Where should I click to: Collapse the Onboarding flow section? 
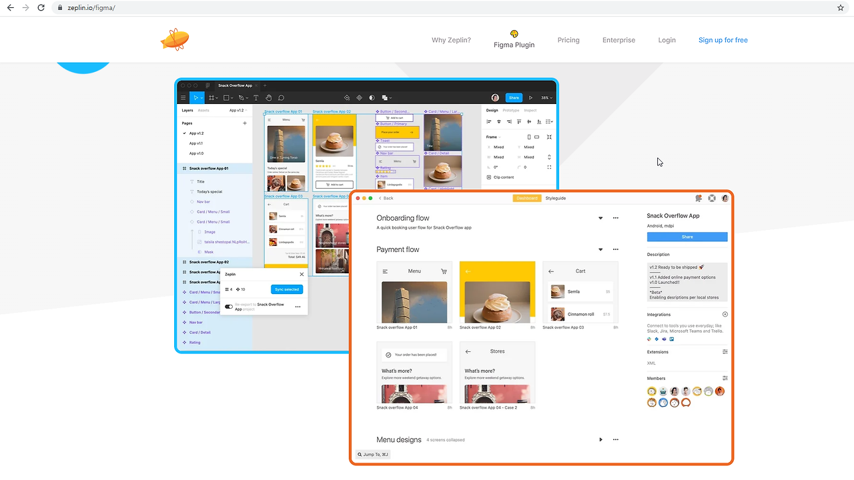(x=600, y=218)
